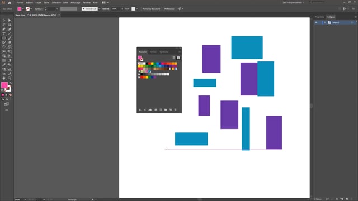
Task: Click the swap fill and stroke arrow
Action: [10, 83]
